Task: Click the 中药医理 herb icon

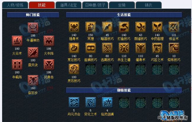Action: tap(157, 27)
